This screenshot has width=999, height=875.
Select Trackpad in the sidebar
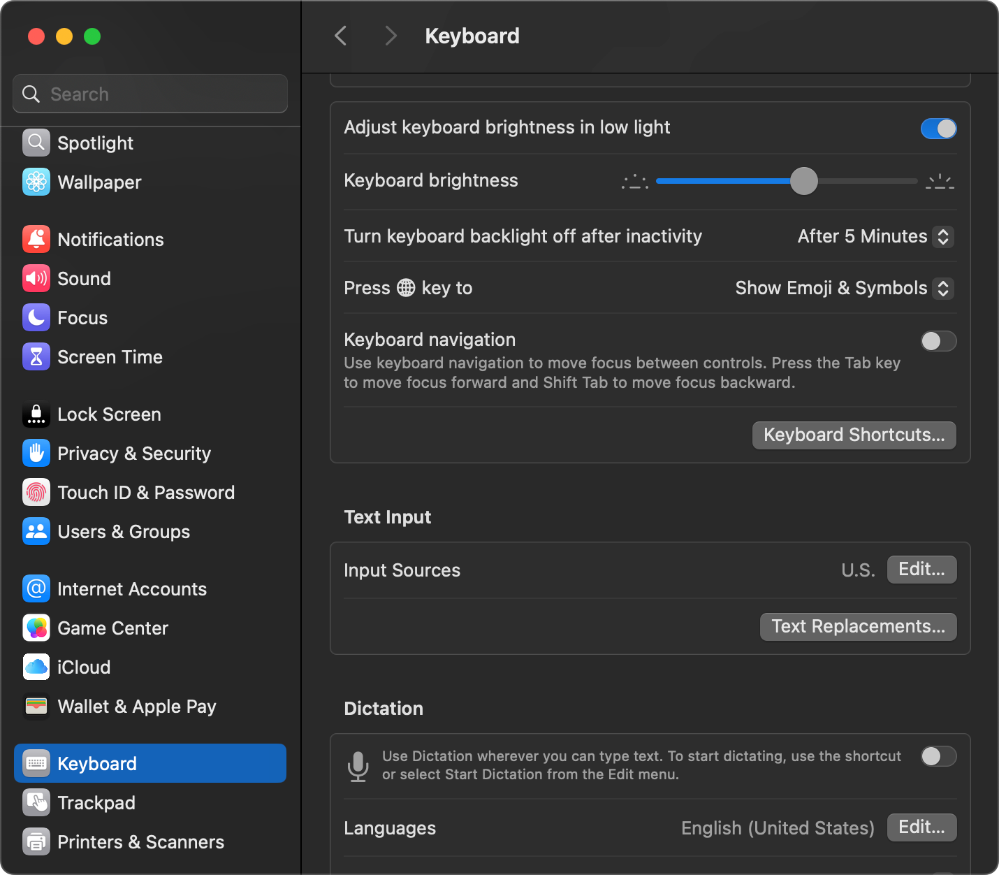[x=150, y=802]
